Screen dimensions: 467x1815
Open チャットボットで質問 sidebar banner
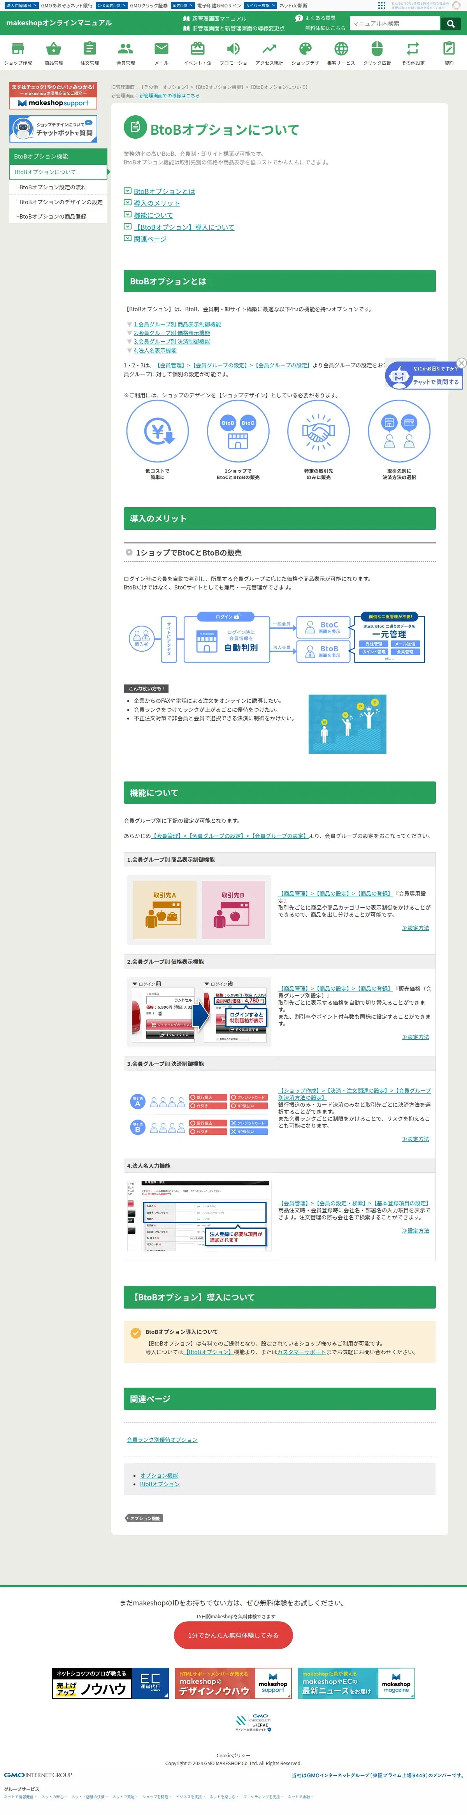click(53, 128)
